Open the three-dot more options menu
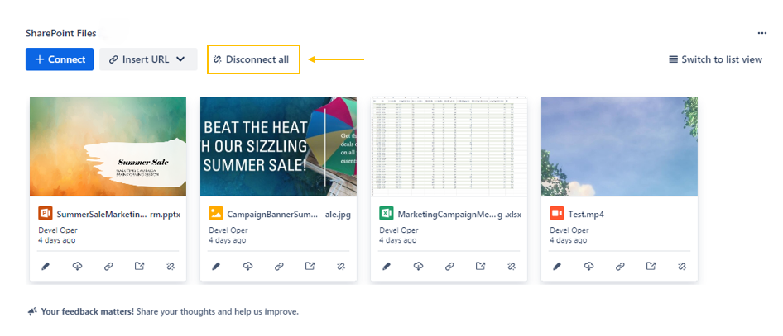This screenshot has height=336, width=783. (x=761, y=33)
